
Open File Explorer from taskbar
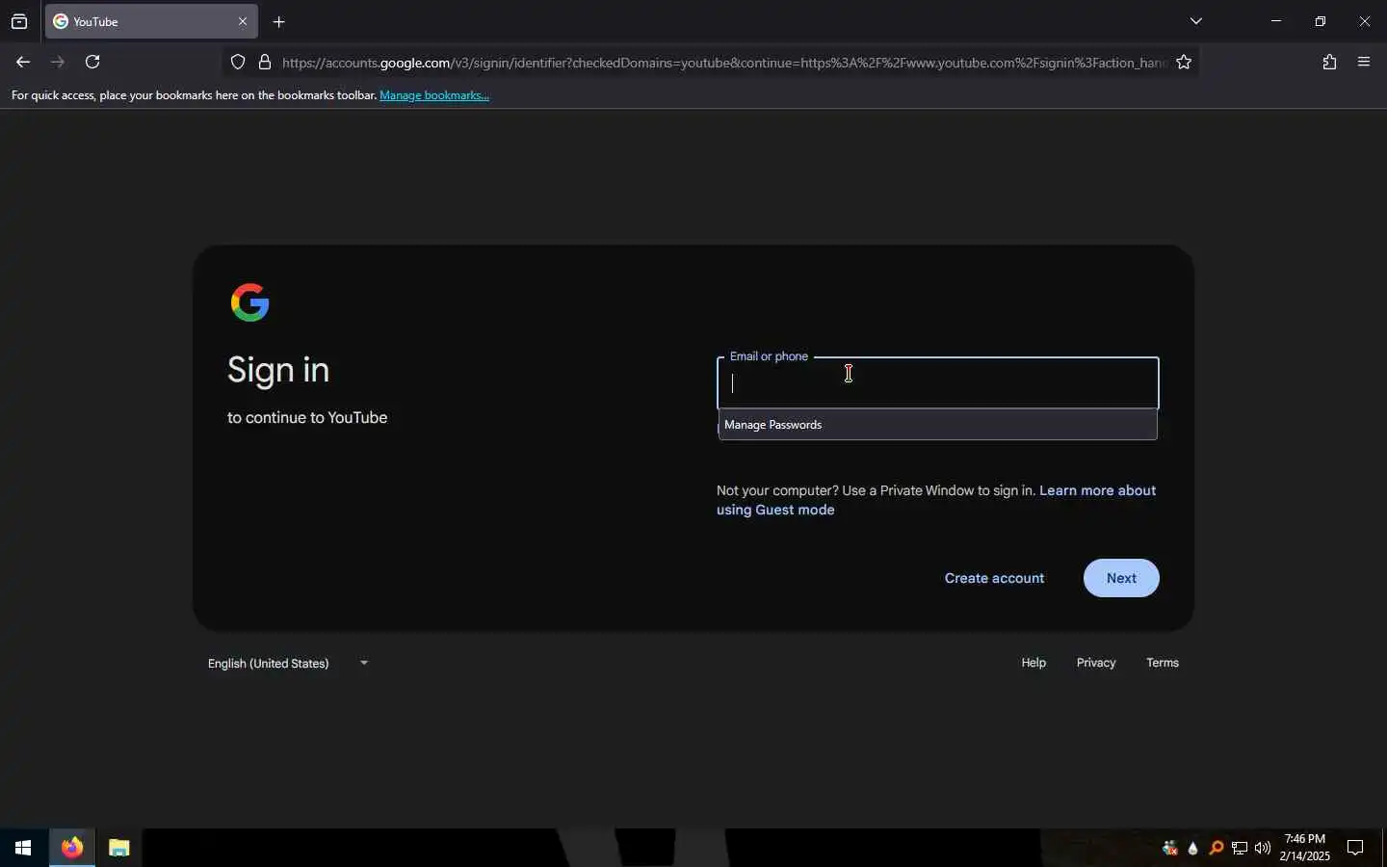[x=118, y=848]
